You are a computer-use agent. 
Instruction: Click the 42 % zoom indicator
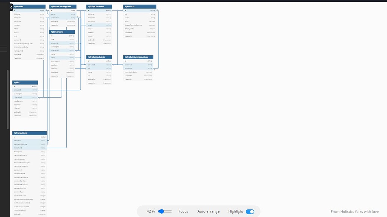coord(150,211)
